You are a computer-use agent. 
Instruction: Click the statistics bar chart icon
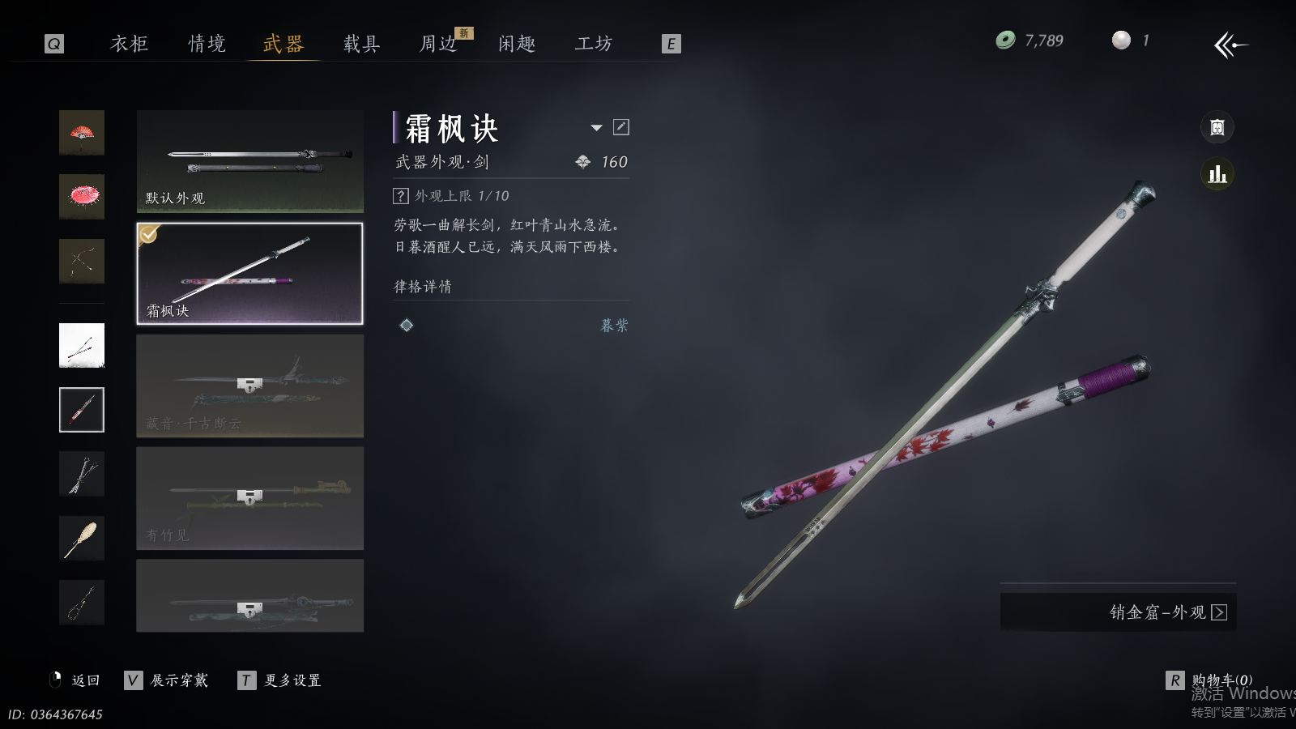1217,174
